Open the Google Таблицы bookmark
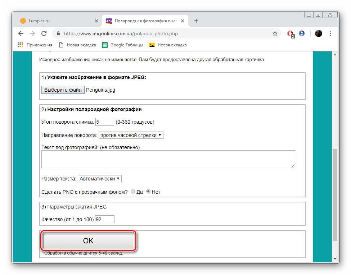The width and height of the screenshot is (351, 275). [122, 45]
